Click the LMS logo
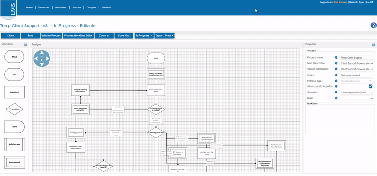The height and width of the screenshot is (176, 377). 8,8
